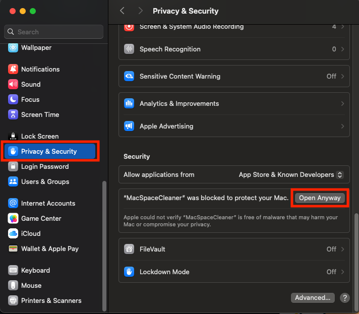
Task: Click the Apple Advertising megaphone icon
Action: [129, 126]
